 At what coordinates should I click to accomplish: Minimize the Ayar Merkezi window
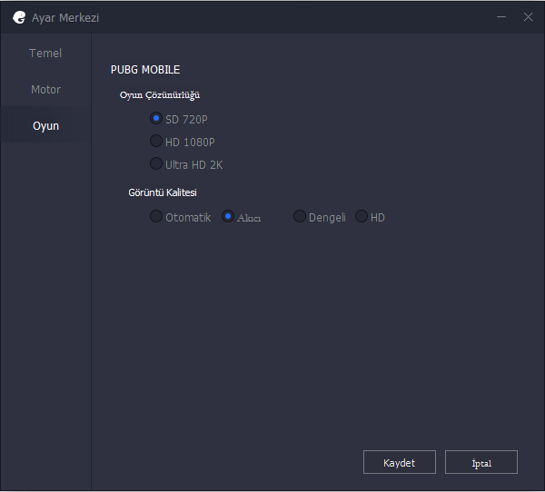point(501,16)
